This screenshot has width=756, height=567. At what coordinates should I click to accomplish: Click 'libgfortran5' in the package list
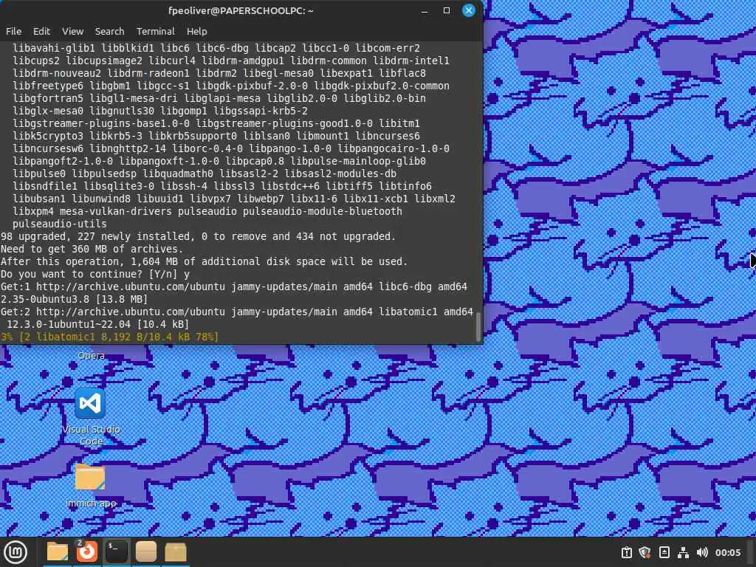point(48,98)
